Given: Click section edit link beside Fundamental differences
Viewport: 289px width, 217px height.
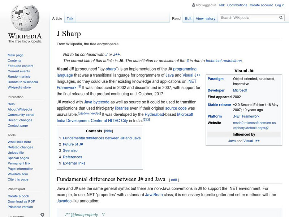Looking at the screenshot, I should (174, 180).
